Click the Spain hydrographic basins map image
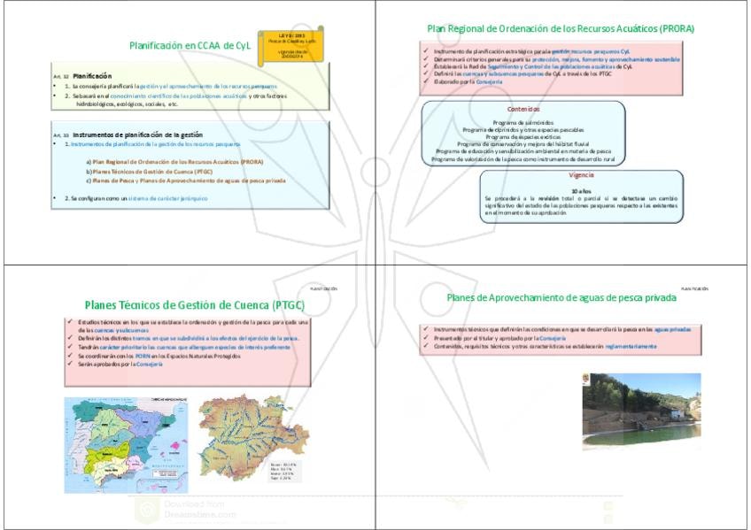This screenshot has width=751, height=530. (127, 445)
